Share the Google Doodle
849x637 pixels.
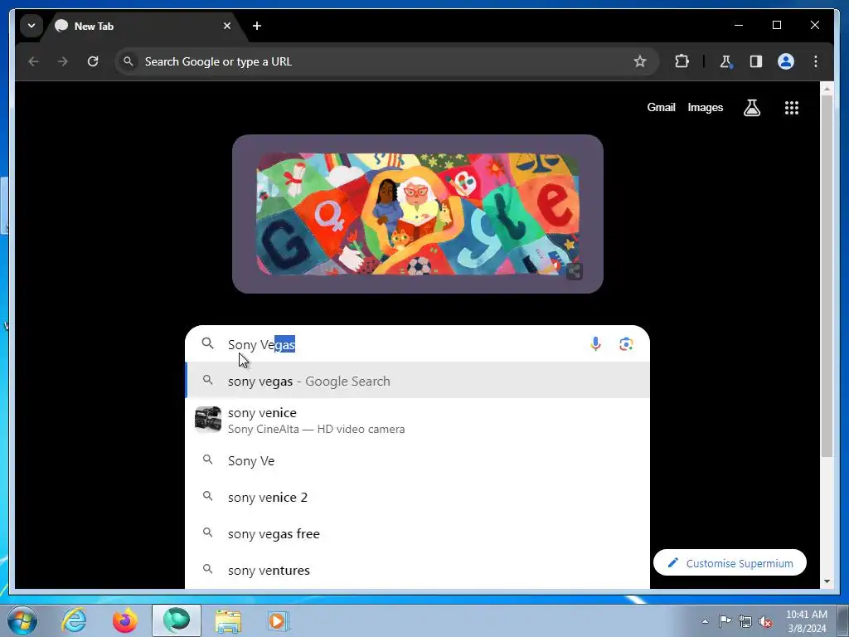(575, 271)
